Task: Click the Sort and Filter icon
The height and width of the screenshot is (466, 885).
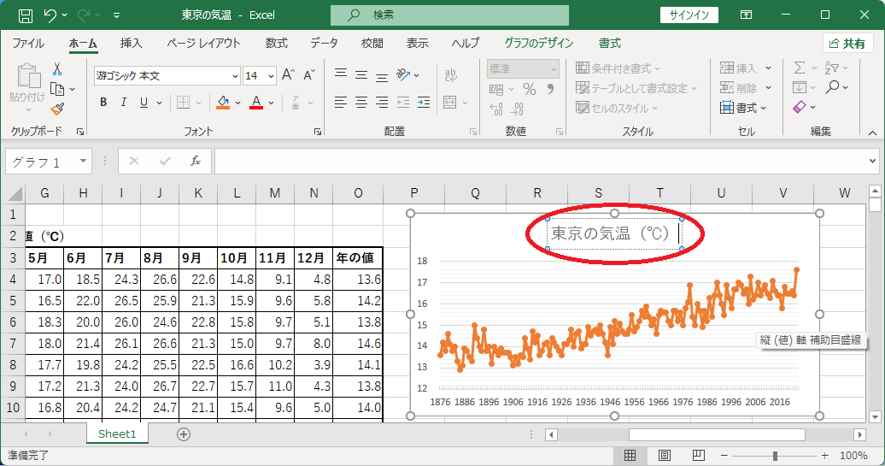Action: pos(831,68)
